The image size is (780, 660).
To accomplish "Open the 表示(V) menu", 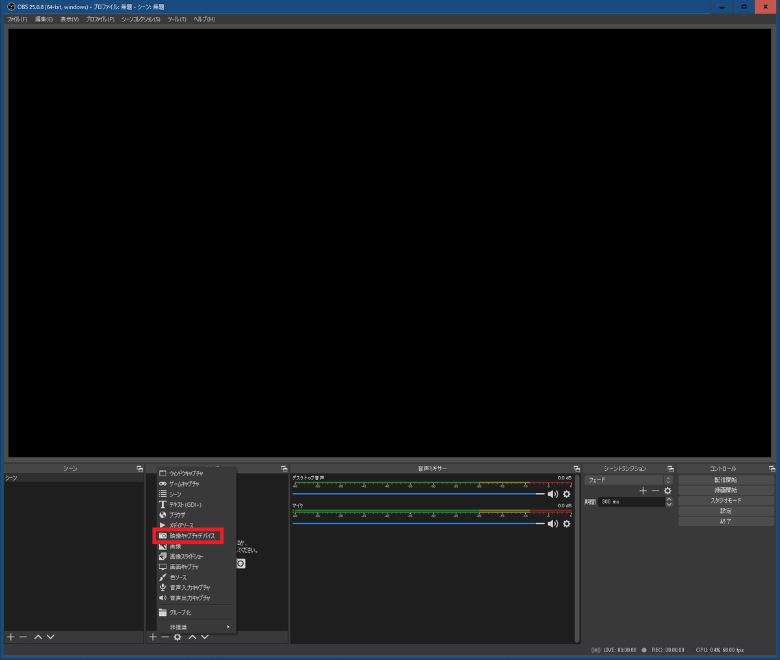I will pyautogui.click(x=70, y=19).
